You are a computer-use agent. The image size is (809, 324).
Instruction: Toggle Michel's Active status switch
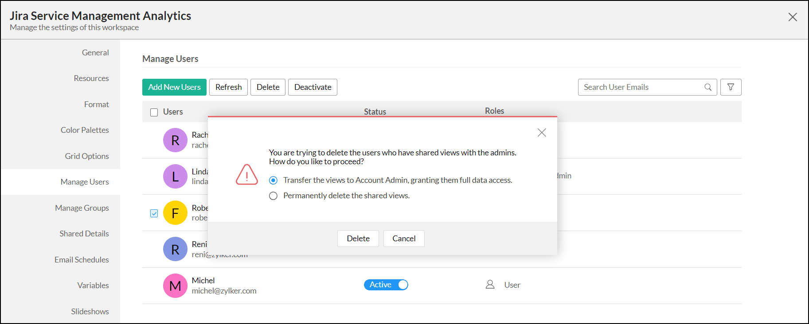(x=386, y=285)
